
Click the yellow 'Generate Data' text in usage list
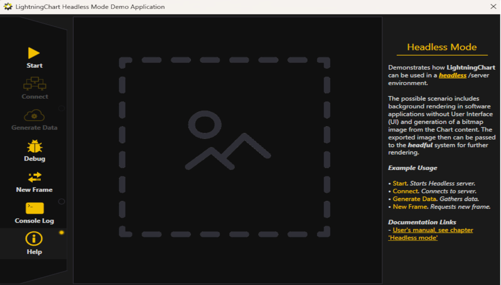pos(415,199)
